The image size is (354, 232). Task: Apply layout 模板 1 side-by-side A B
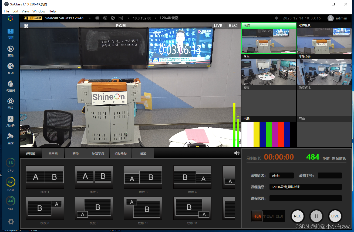45,177
